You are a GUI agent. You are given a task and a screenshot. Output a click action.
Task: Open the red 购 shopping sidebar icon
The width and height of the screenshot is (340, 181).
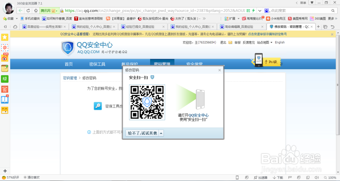click(5, 89)
